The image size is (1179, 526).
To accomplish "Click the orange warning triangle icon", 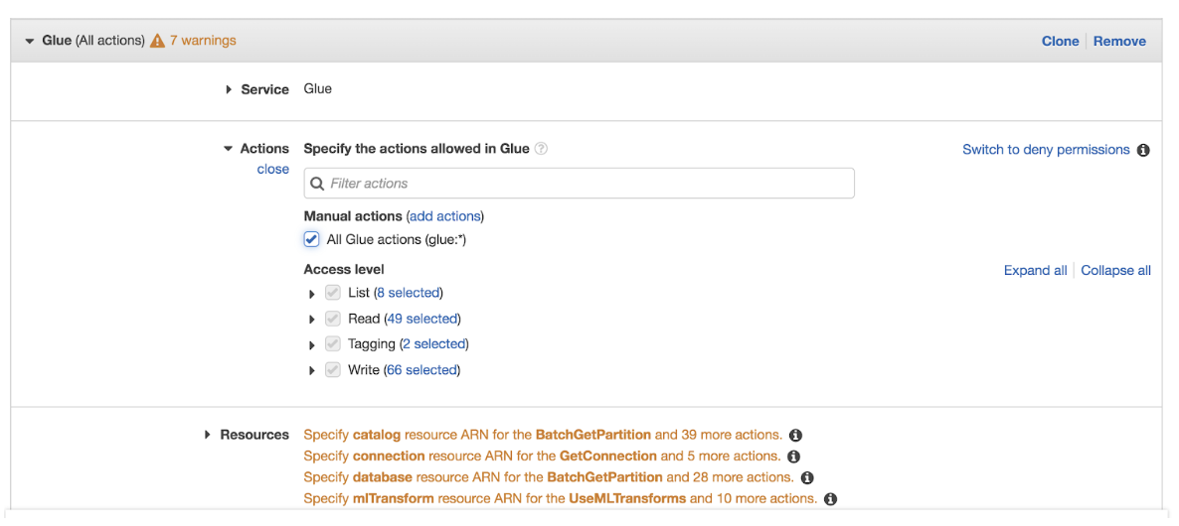I will [157, 41].
